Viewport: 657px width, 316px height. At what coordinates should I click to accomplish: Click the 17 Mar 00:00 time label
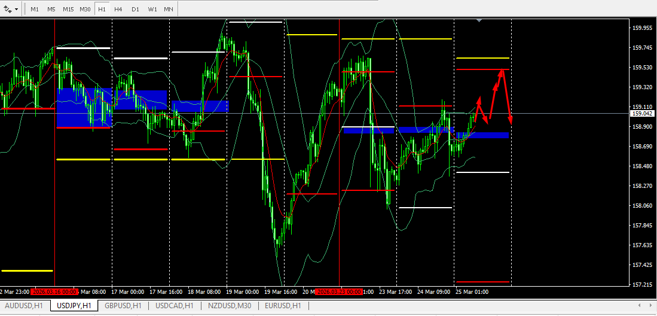(128, 291)
